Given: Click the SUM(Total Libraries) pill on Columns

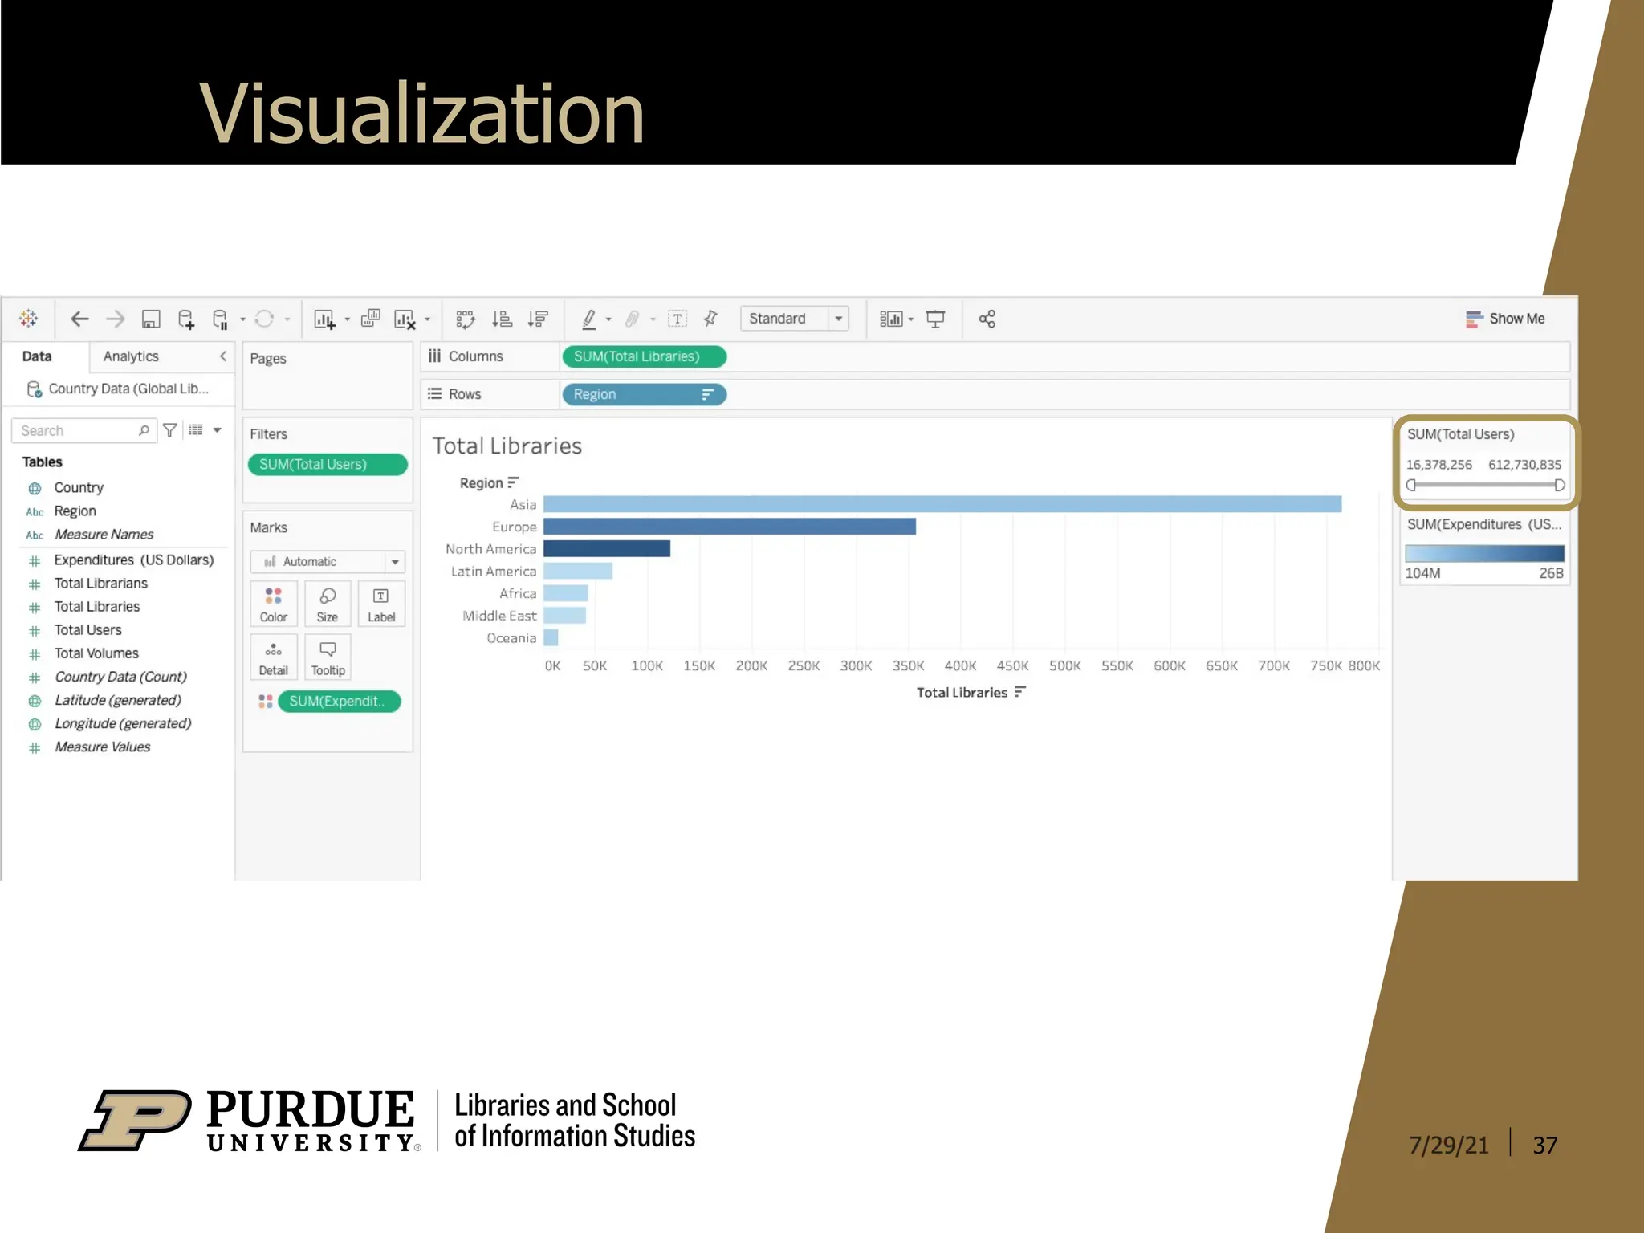Looking at the screenshot, I should pos(645,356).
